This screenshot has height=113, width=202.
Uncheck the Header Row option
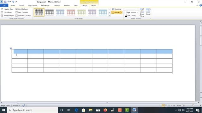2,9
